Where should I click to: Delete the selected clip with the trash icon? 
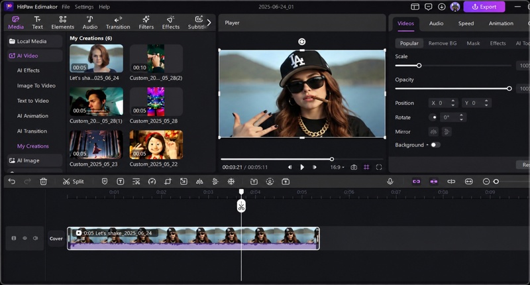pos(43,182)
